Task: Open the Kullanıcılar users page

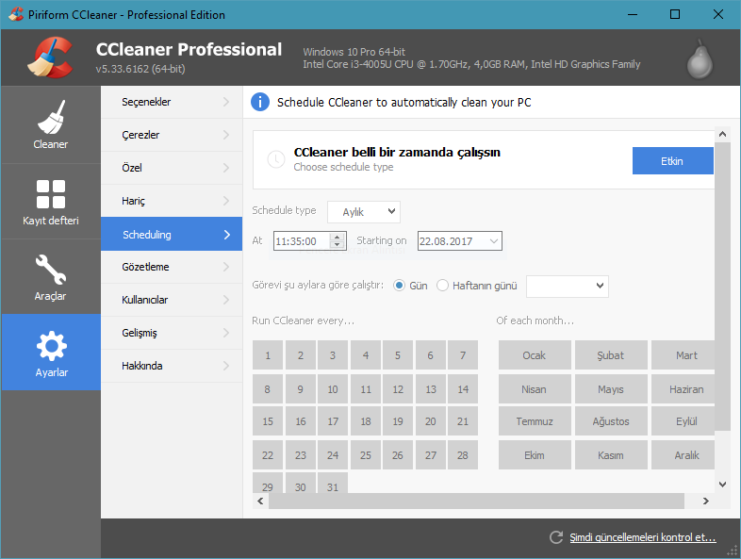Action: click(x=172, y=300)
